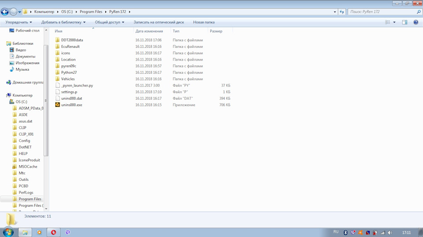
Task: Select the Location folder
Action: point(68,60)
